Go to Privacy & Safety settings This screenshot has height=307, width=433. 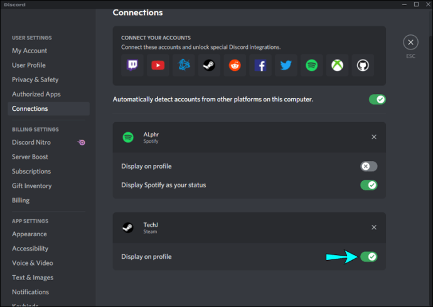(35, 80)
